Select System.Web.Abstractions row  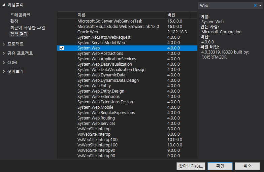pyautogui.click(x=127, y=54)
